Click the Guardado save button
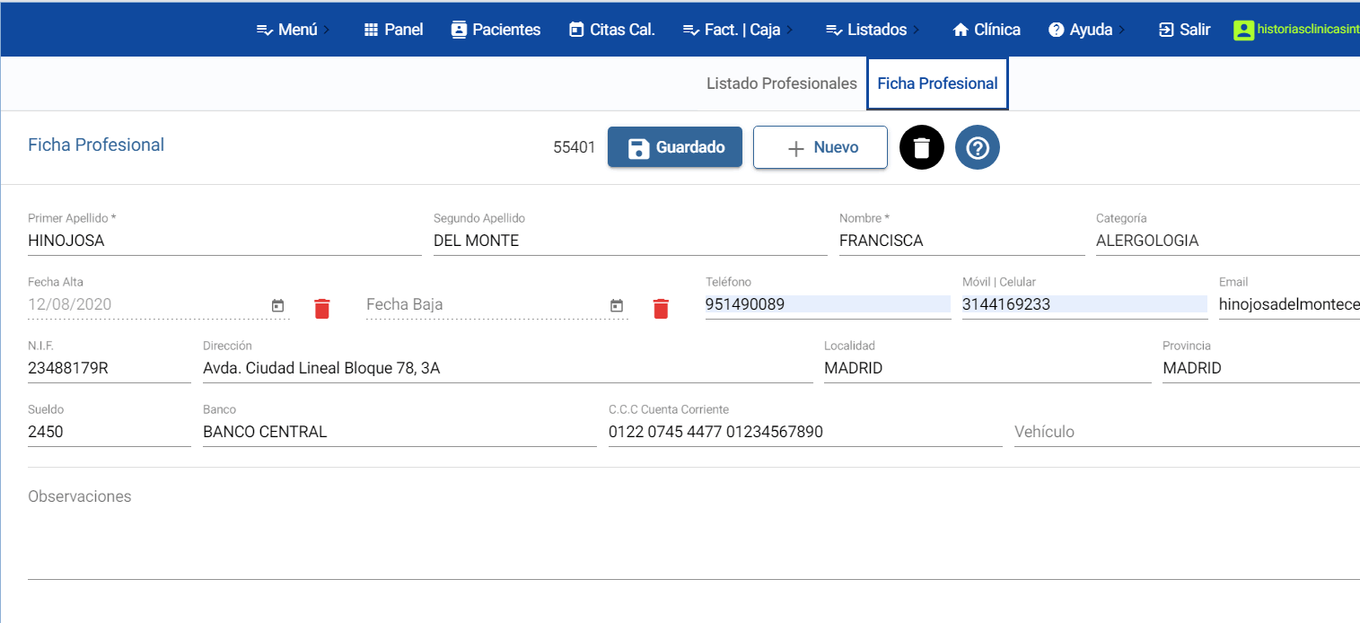Viewport: 1360px width, 623px height. point(675,147)
